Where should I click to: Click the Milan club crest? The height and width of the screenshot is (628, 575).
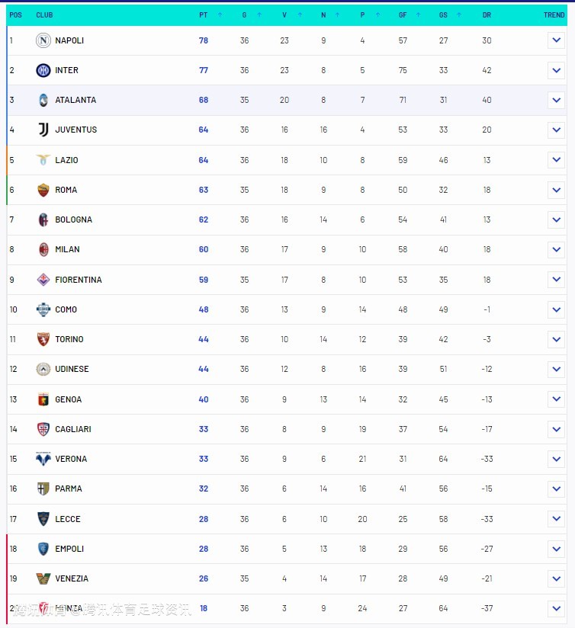[43, 249]
